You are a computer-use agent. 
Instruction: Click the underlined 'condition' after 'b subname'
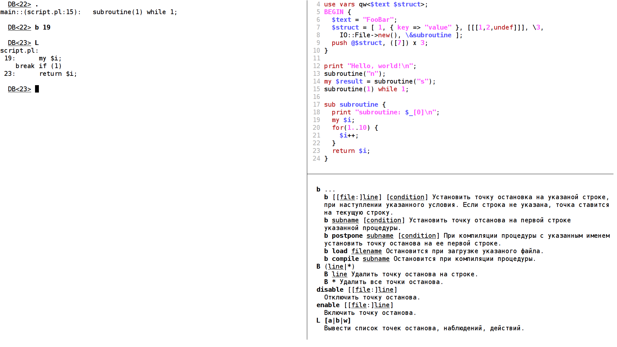tap(384, 220)
